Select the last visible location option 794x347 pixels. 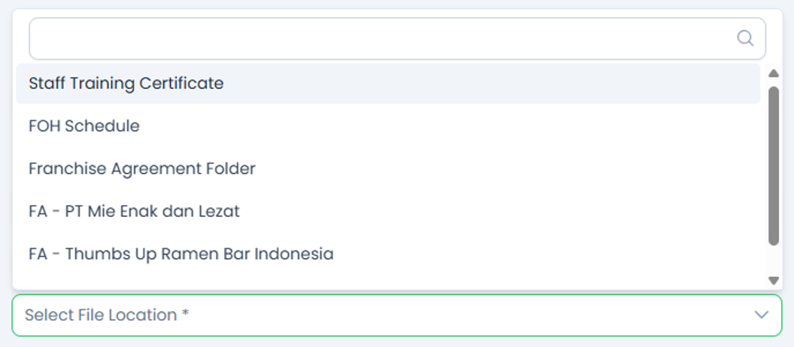pos(181,254)
